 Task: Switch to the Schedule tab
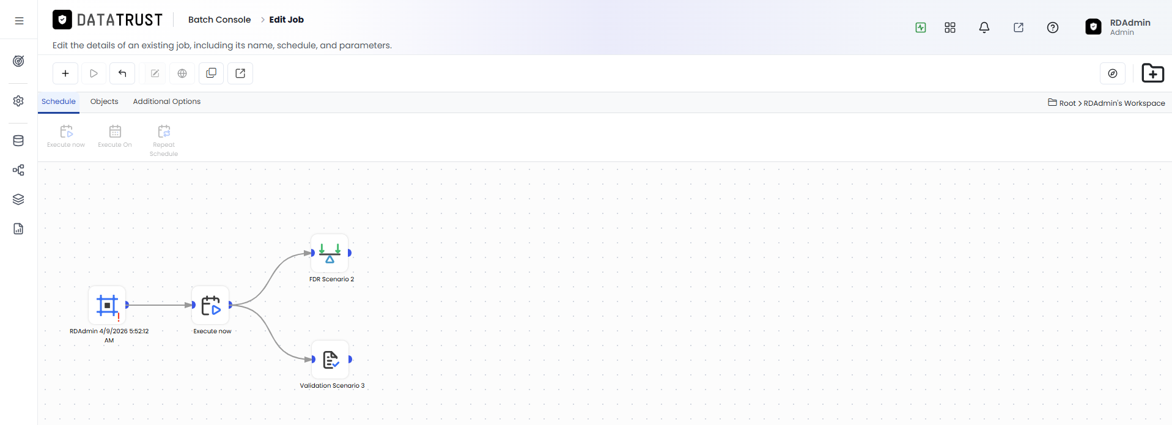click(59, 102)
